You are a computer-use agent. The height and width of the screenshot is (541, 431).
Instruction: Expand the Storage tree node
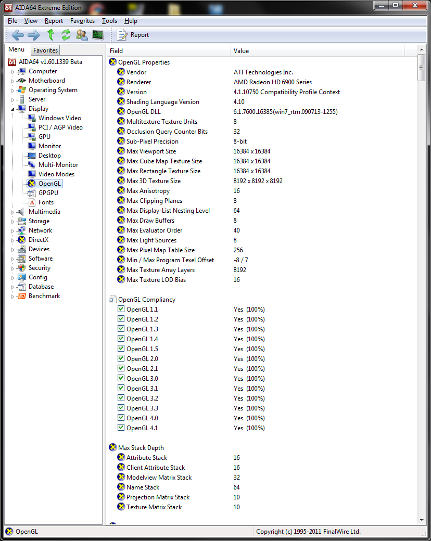pyautogui.click(x=13, y=222)
